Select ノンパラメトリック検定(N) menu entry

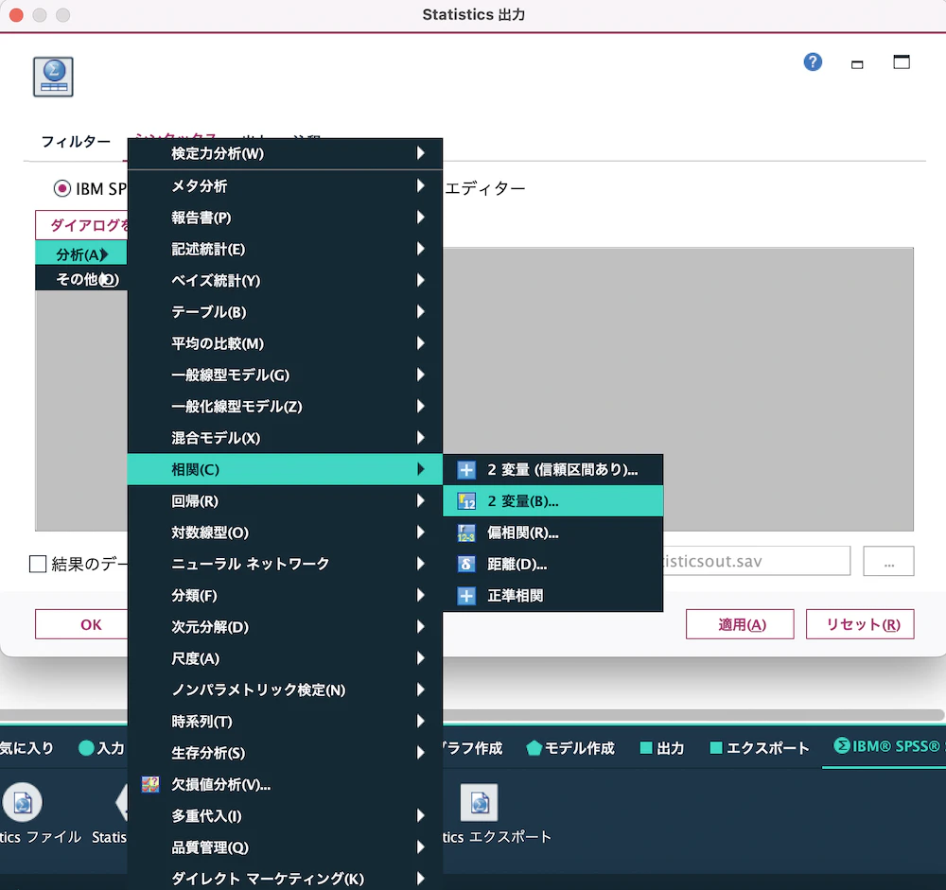pyautogui.click(x=285, y=689)
